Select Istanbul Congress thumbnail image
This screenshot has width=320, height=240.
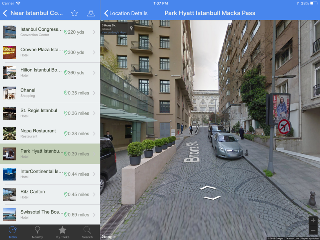coord(9,32)
